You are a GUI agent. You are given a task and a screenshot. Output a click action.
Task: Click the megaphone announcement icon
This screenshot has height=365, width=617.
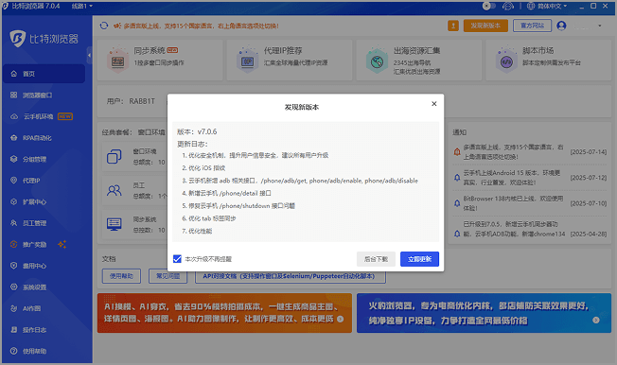tap(116, 26)
